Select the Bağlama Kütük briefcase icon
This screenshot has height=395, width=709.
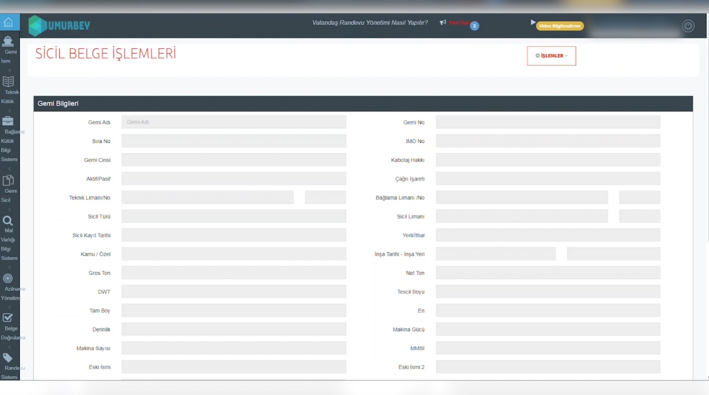click(8, 121)
